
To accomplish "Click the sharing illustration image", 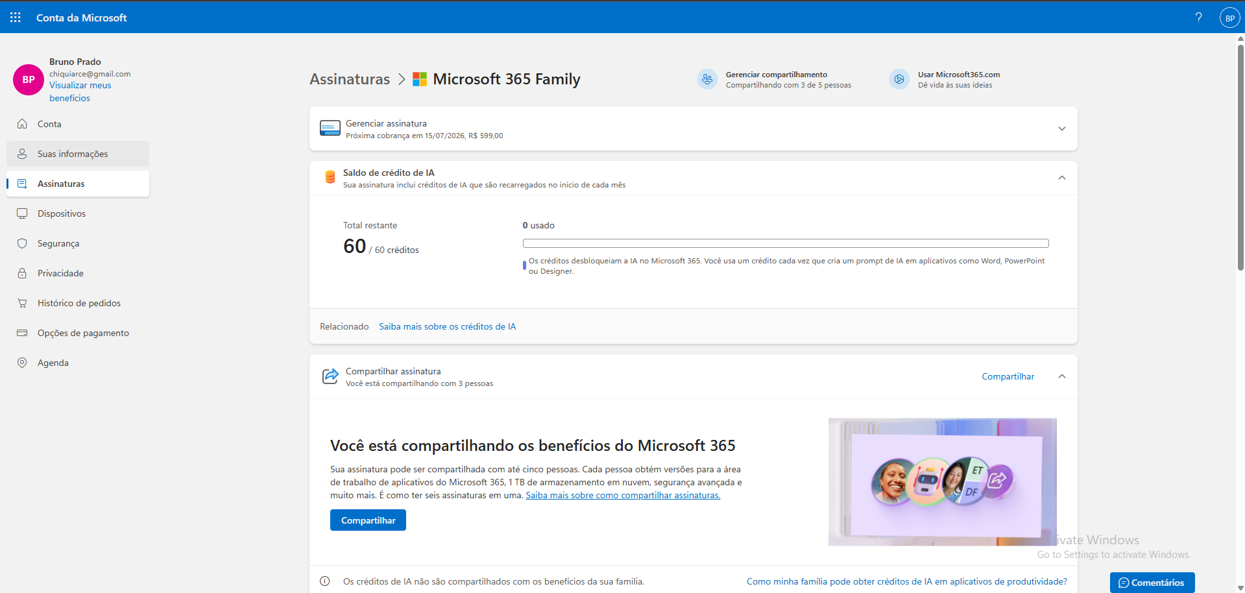I will pyautogui.click(x=942, y=482).
